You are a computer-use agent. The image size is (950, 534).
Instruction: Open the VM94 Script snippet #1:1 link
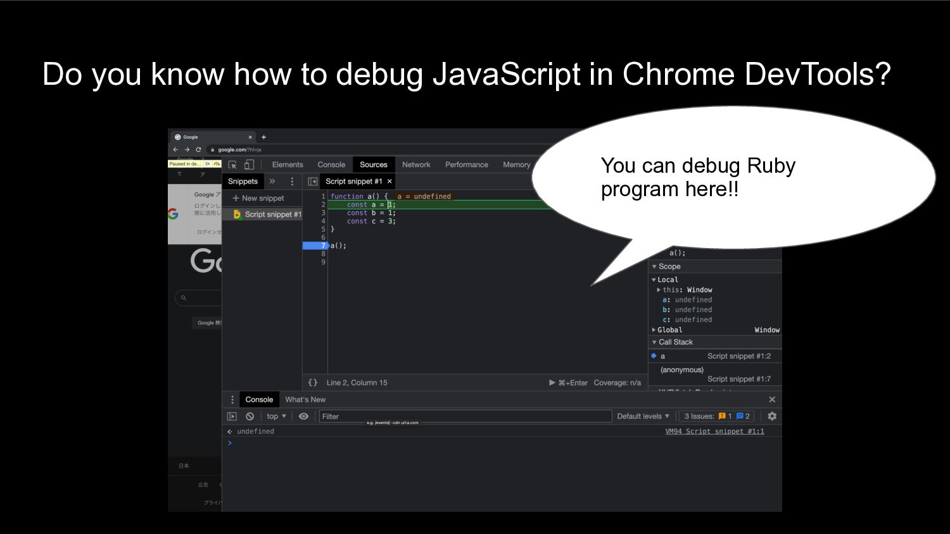714,432
